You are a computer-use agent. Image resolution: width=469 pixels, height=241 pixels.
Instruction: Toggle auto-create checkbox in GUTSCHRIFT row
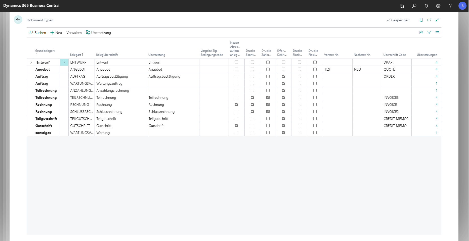pos(236,126)
